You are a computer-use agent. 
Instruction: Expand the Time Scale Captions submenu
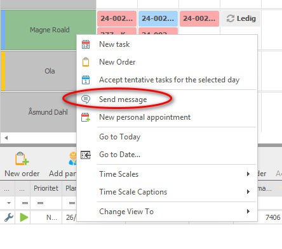tap(167, 192)
